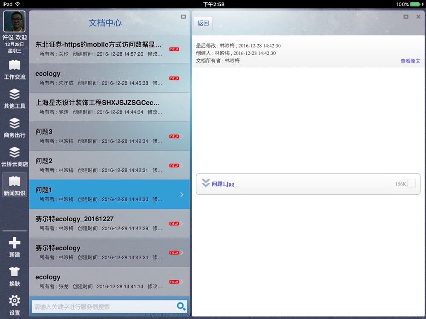Switch to the 新闻知识 sidebar tab
Screen dimensions: 426x319
14,185
